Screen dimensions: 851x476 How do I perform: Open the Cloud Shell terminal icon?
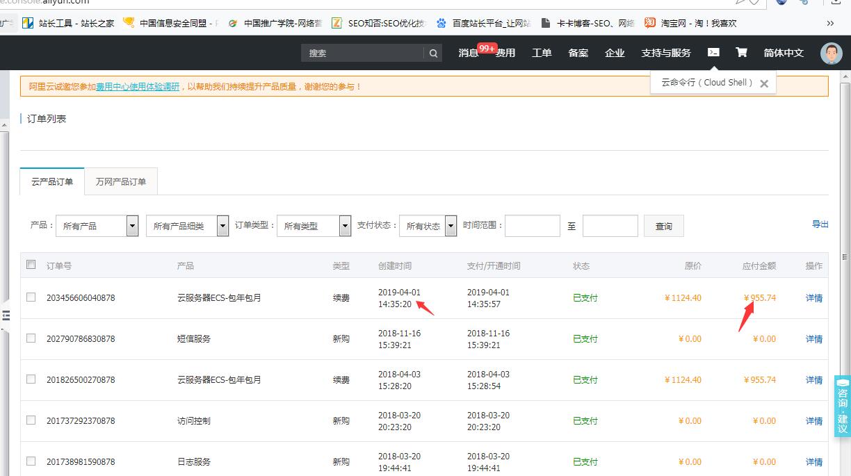click(x=713, y=52)
